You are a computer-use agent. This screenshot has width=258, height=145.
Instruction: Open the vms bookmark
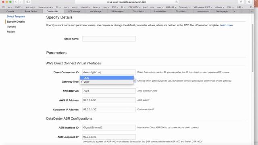coord(152,7)
